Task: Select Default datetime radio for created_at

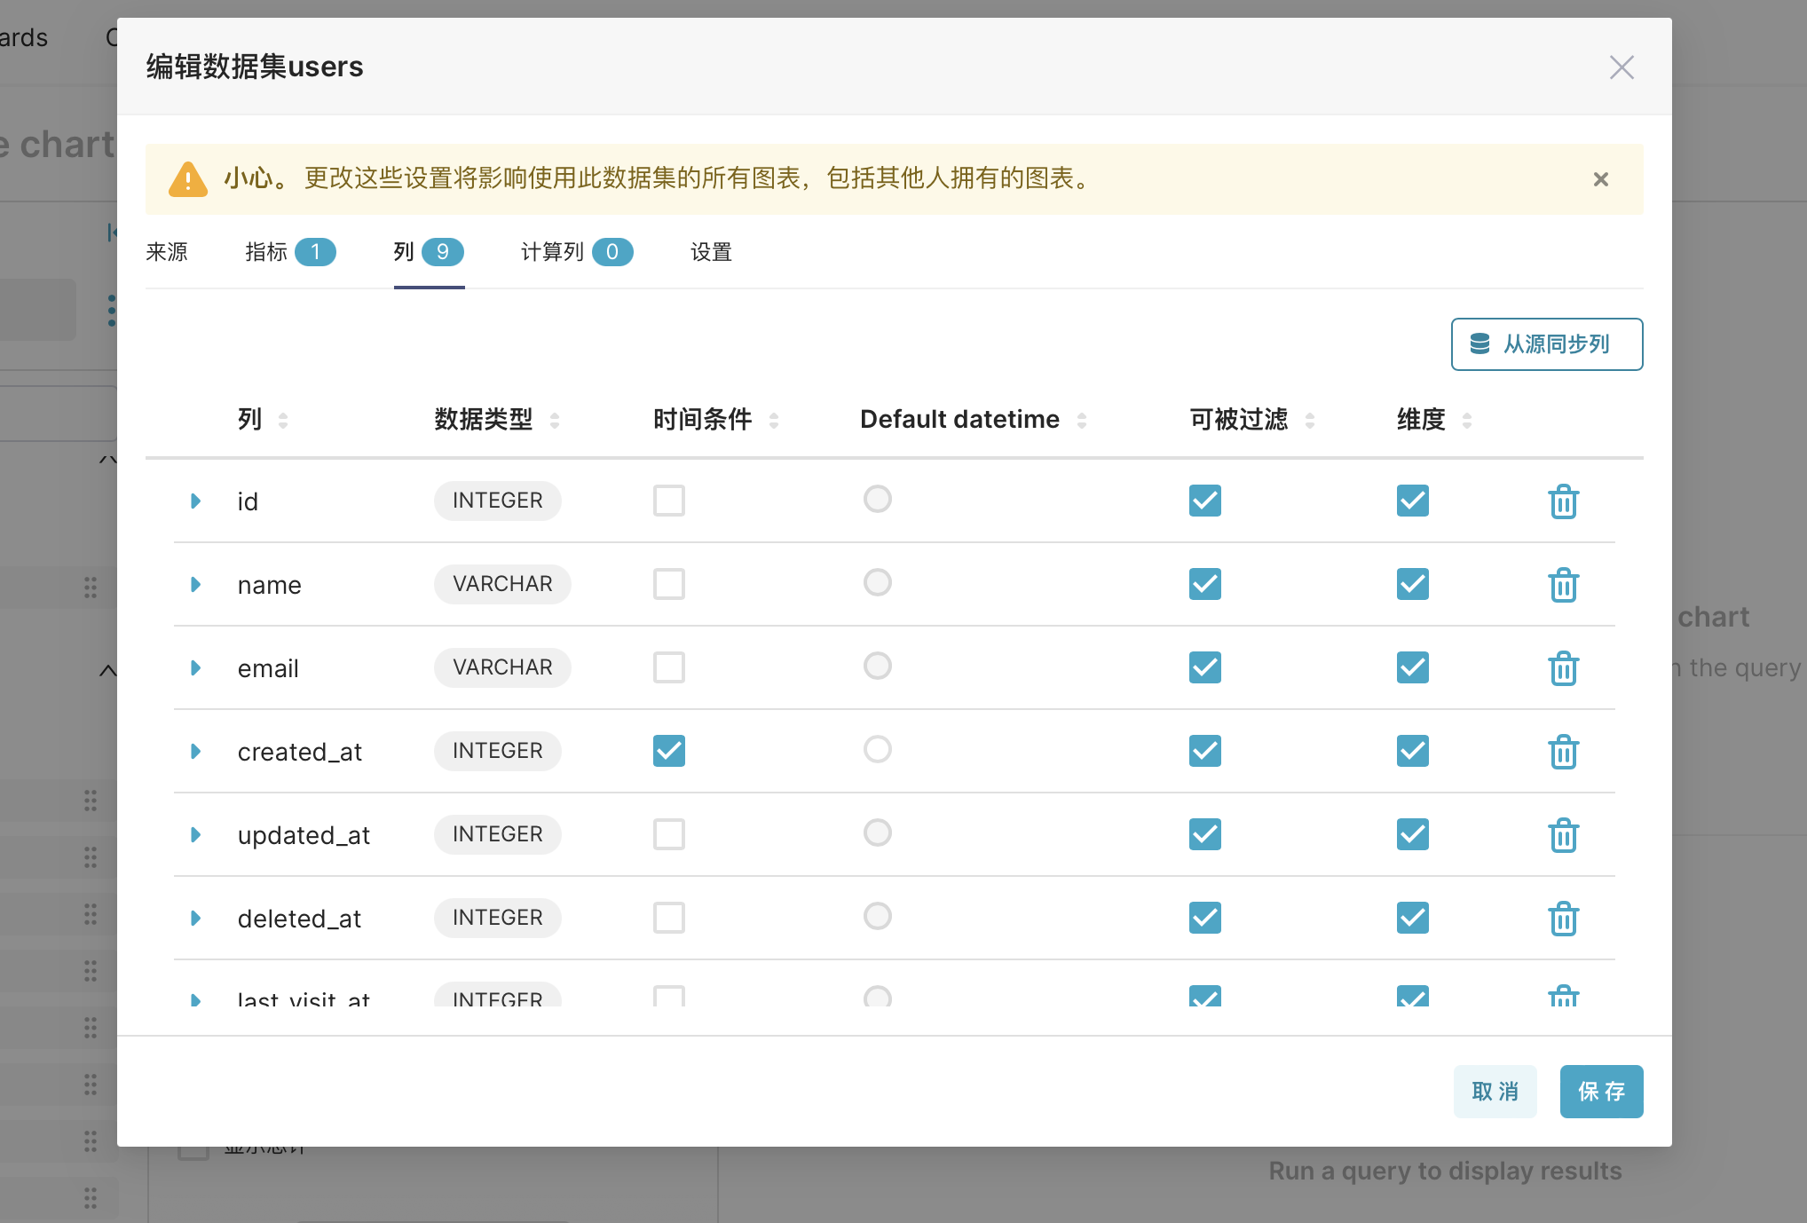Action: click(x=877, y=750)
